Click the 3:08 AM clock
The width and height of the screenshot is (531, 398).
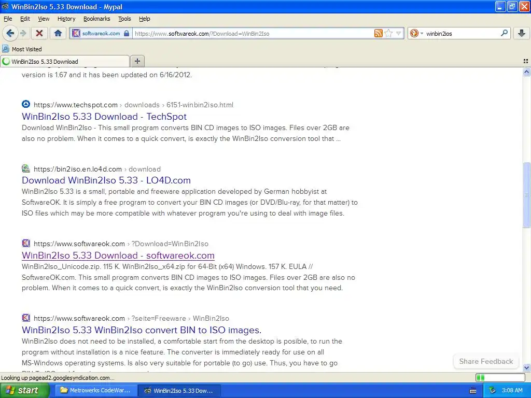(512, 390)
